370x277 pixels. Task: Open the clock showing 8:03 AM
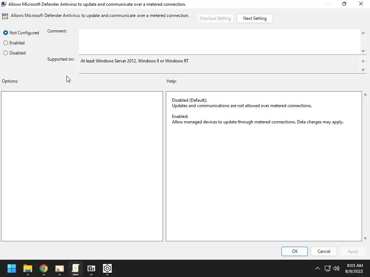pos(355,268)
